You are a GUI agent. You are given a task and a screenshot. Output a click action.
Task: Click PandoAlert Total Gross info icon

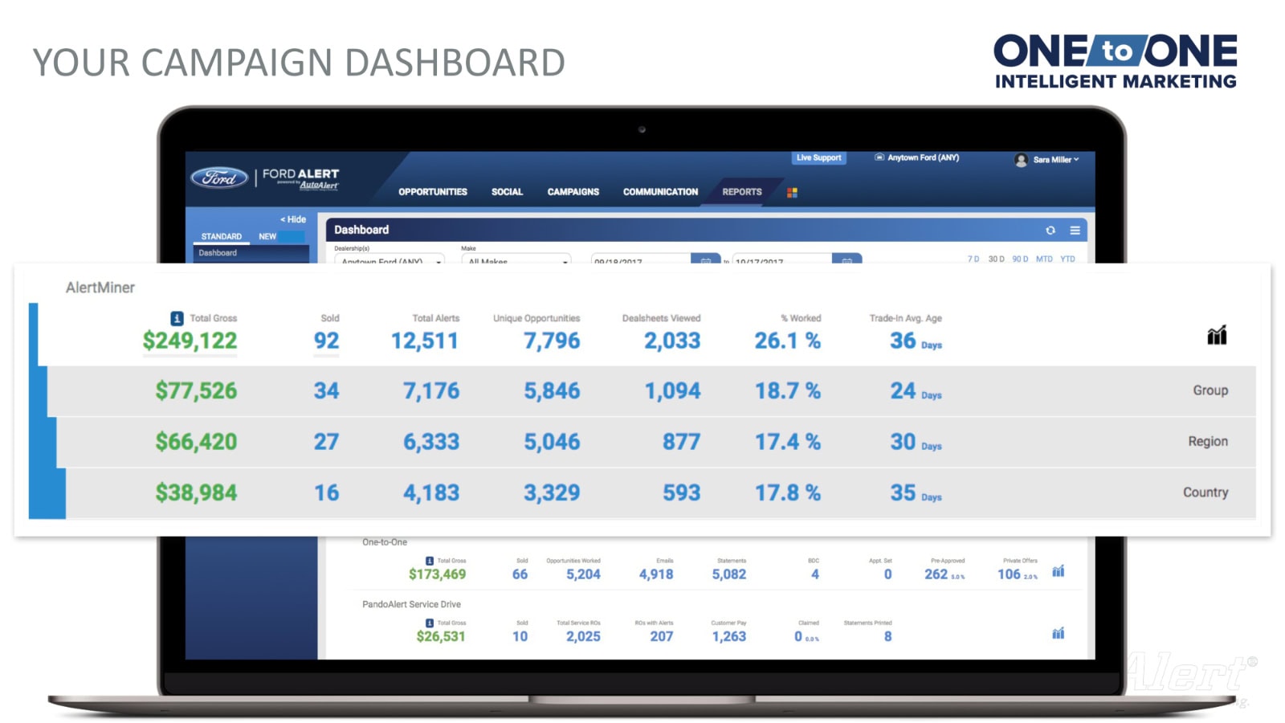(x=430, y=623)
